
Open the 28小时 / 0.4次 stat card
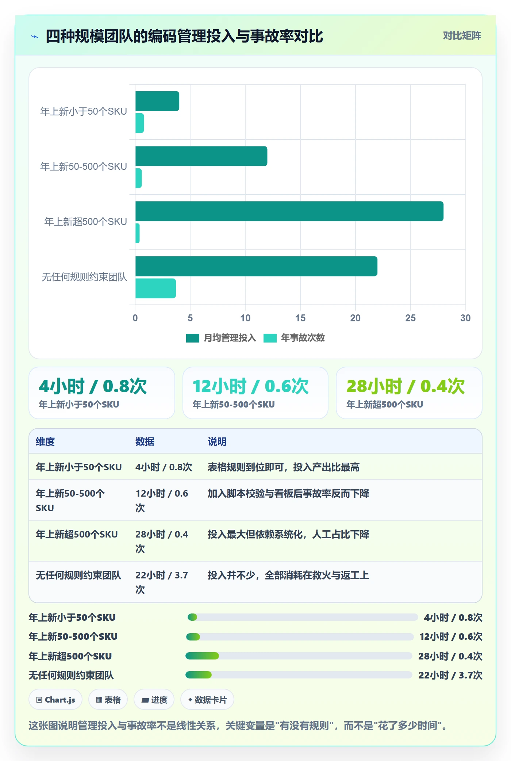pos(409,393)
